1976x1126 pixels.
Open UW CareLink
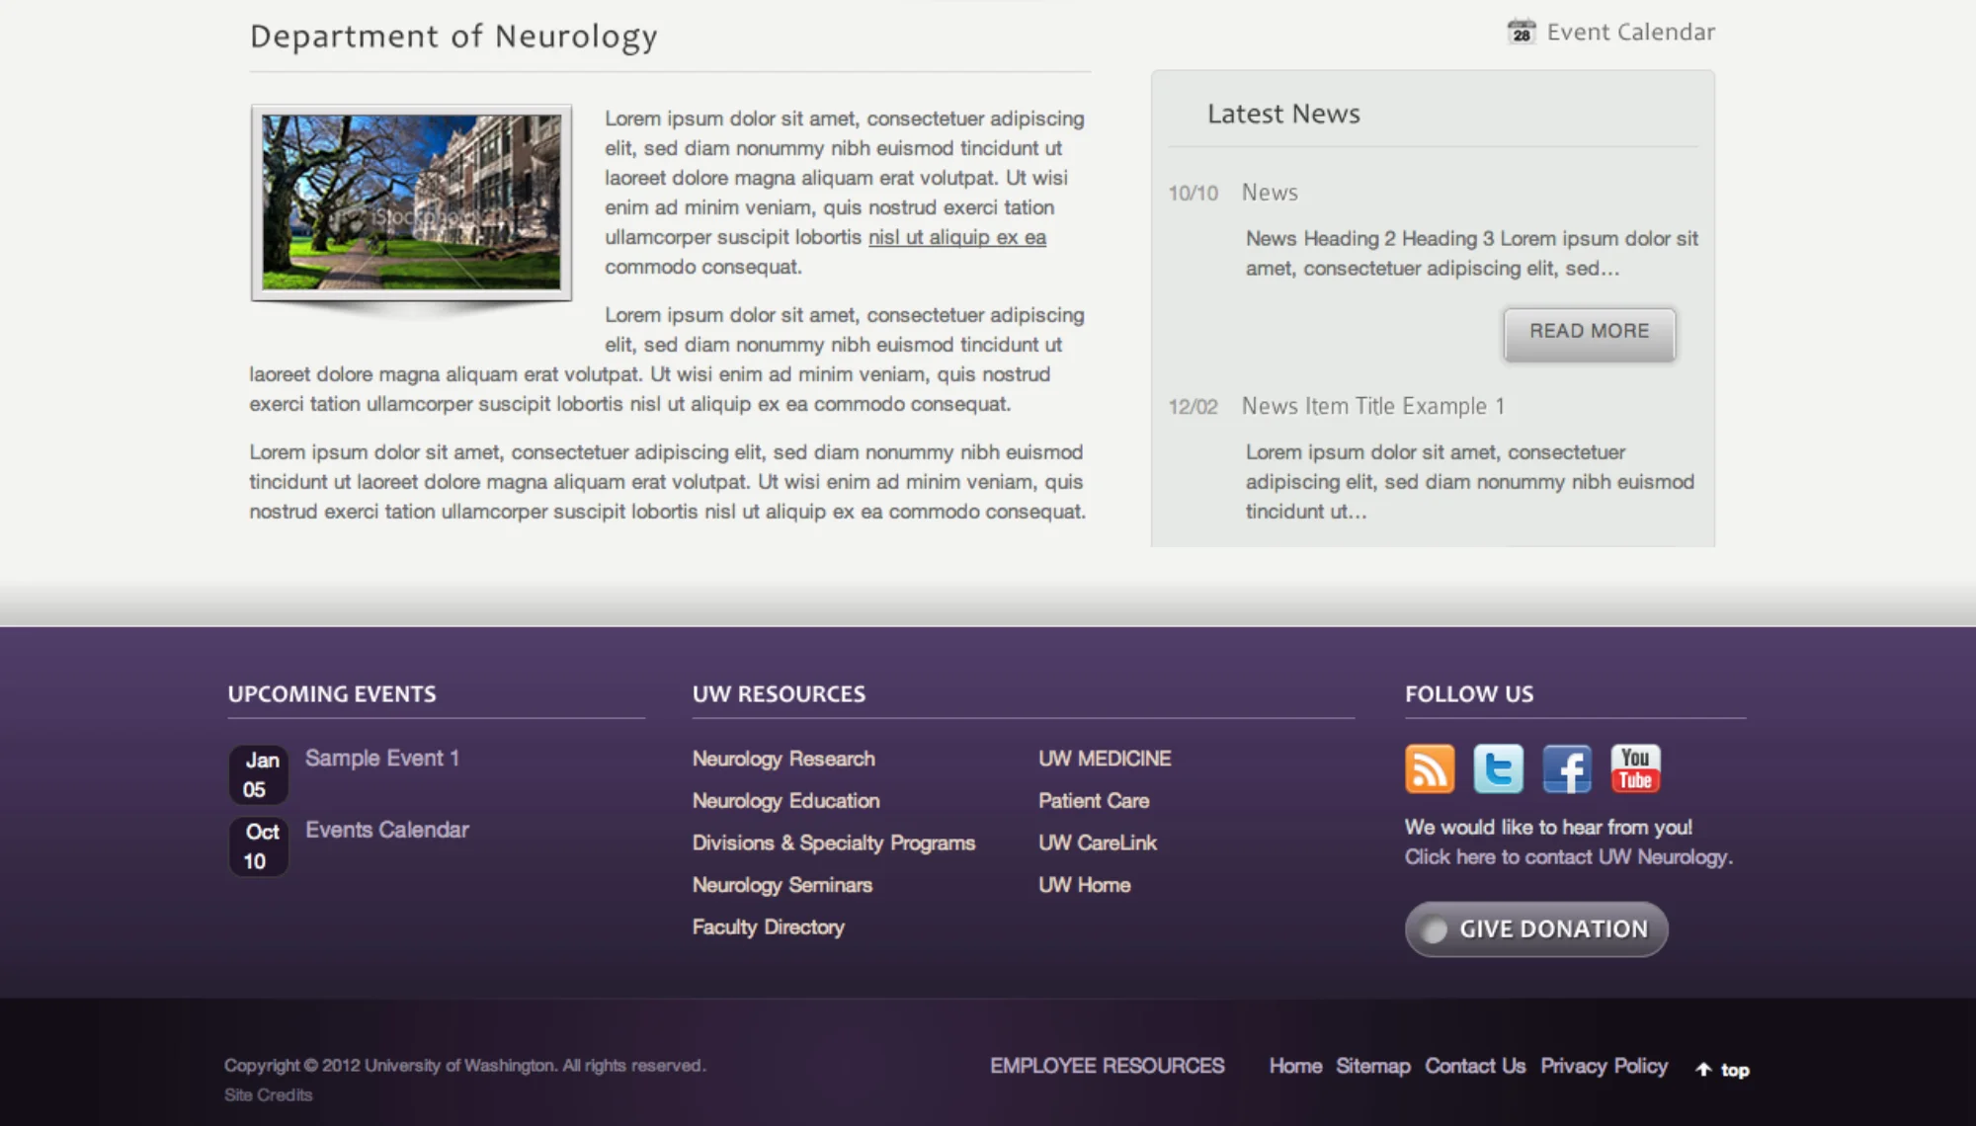coord(1098,844)
